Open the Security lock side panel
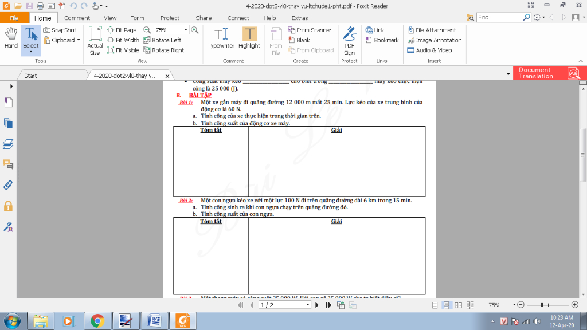This screenshot has width=587, height=330. pyautogui.click(x=8, y=206)
